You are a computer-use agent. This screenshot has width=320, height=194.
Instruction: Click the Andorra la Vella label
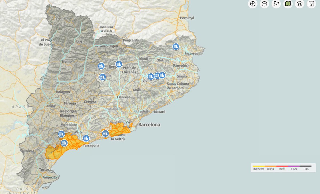point(106,29)
